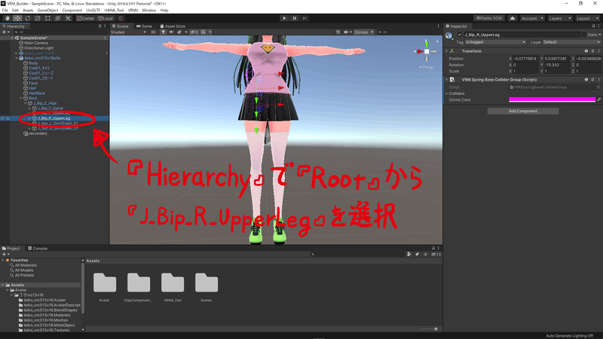Toggle scene grid visibility icon

click(x=204, y=32)
